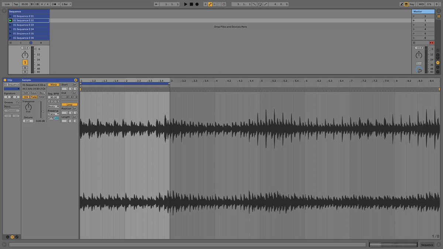
Task: Click the Back to Arrangement red button
Action: (x=431, y=43)
